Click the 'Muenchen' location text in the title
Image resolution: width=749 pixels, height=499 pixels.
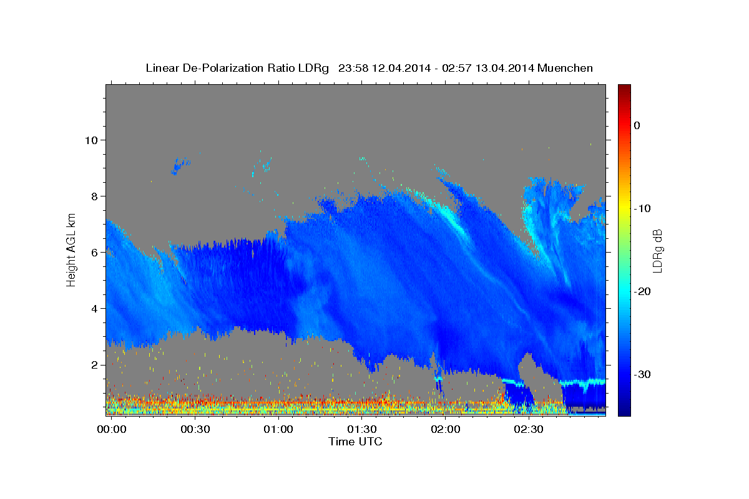[x=565, y=68]
